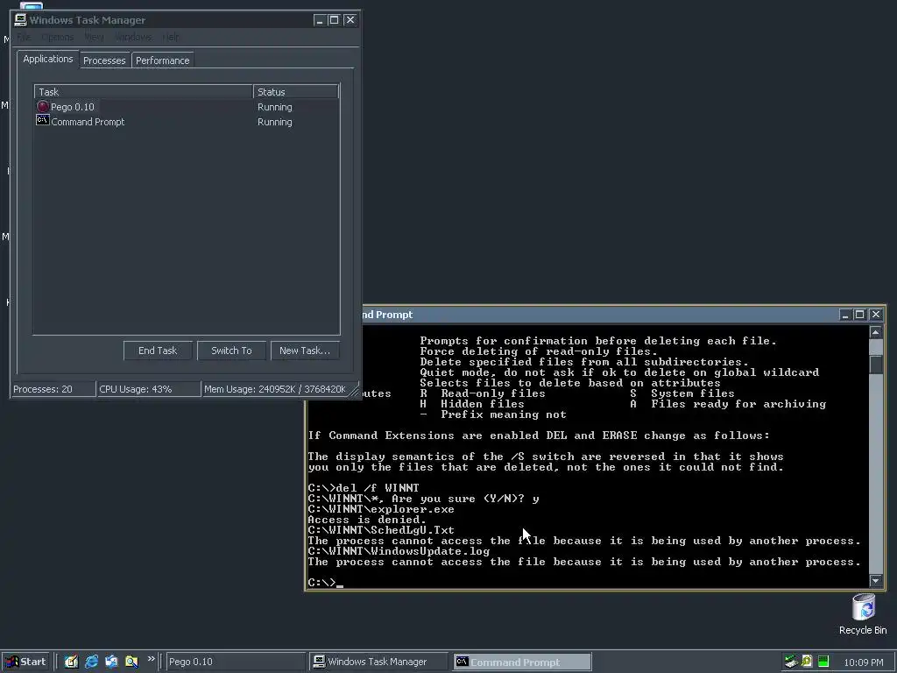Expand the quick launch overflow chevron
Screen dimensions: 897x673
point(151,659)
